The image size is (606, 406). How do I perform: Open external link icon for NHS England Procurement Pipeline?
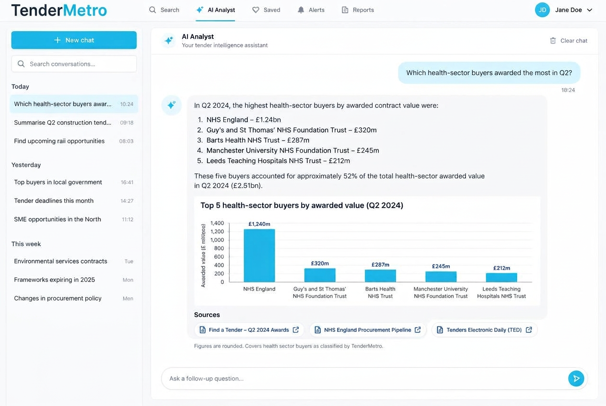pyautogui.click(x=418, y=330)
